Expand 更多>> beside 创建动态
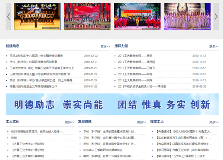The width and height of the screenshot is (223, 160). click(x=105, y=47)
